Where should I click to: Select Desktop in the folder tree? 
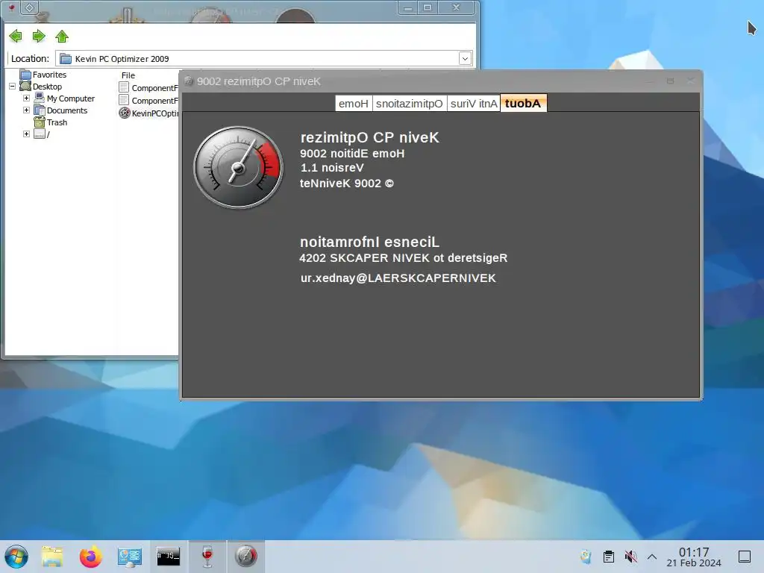pos(47,87)
